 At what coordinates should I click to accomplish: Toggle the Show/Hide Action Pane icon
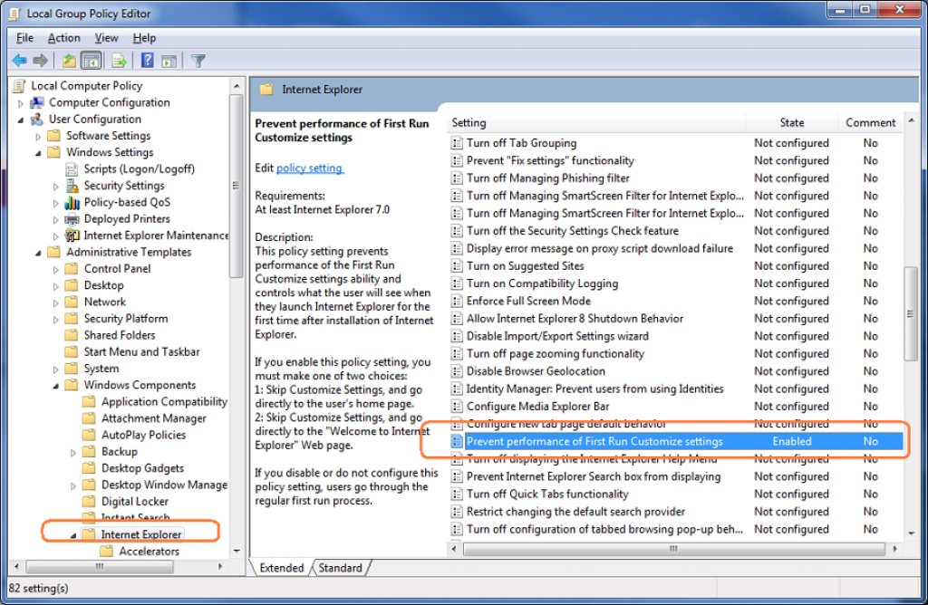coord(169,61)
